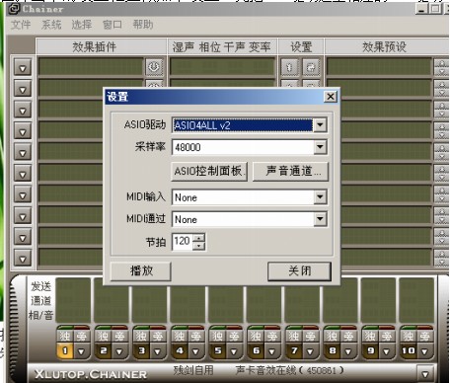Click the Chainer app icon in title bar
This screenshot has height=383, width=450.
[14, 9]
